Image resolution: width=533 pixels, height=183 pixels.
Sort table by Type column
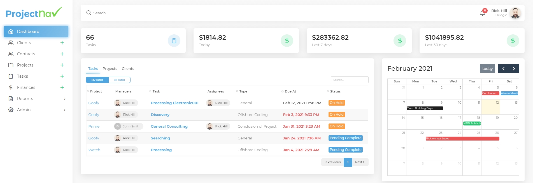coord(242,91)
